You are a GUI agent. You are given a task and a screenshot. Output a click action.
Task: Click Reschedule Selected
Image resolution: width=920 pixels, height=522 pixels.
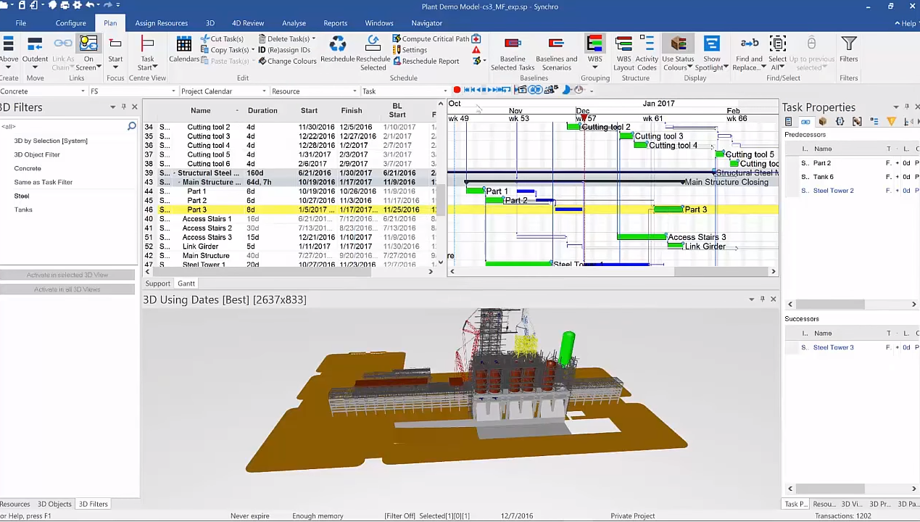373,54
